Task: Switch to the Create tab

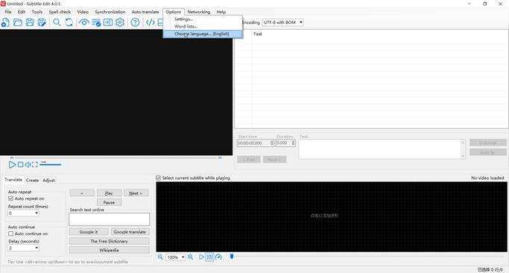Action: (33, 180)
